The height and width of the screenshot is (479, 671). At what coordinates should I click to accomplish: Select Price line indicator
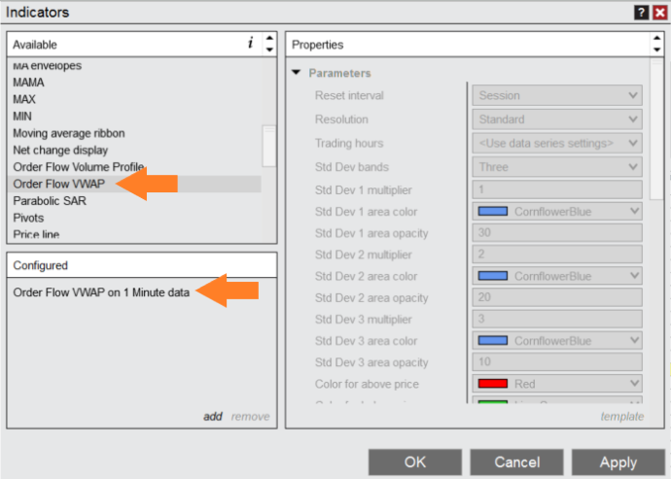click(x=134, y=234)
